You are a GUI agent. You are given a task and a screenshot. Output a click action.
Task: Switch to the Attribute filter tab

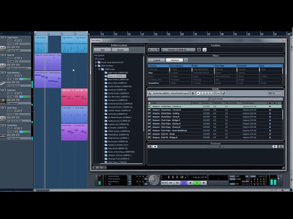click(x=175, y=60)
